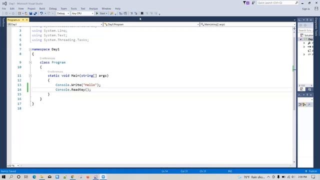Collapse the Main method code block
This screenshot has width=320, height=180.
click(30, 75)
